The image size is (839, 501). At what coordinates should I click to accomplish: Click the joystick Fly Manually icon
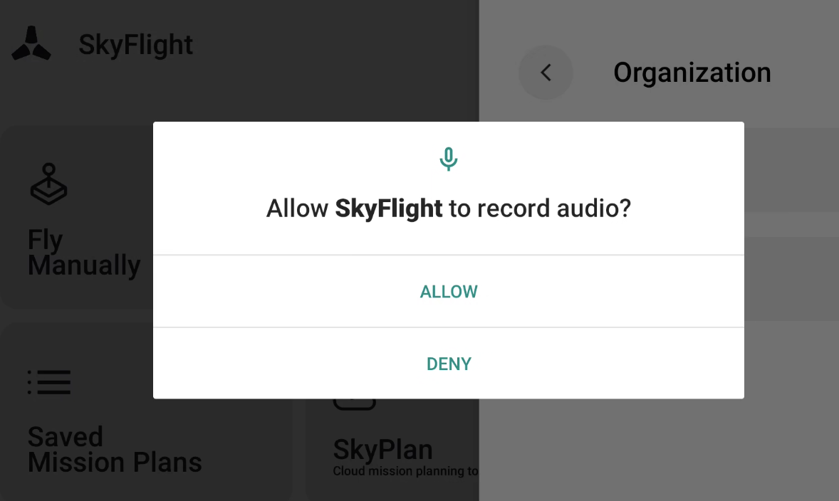(48, 184)
